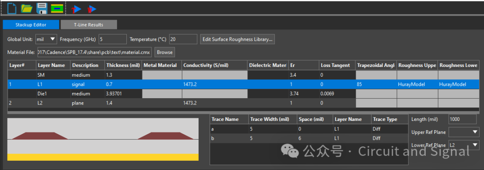Click trace a space value 0
The image size is (484, 170).
315,129
